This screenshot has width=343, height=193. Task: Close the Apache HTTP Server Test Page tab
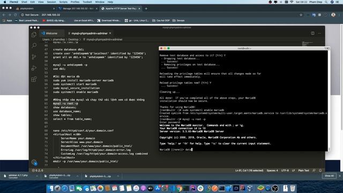pos(139,9)
